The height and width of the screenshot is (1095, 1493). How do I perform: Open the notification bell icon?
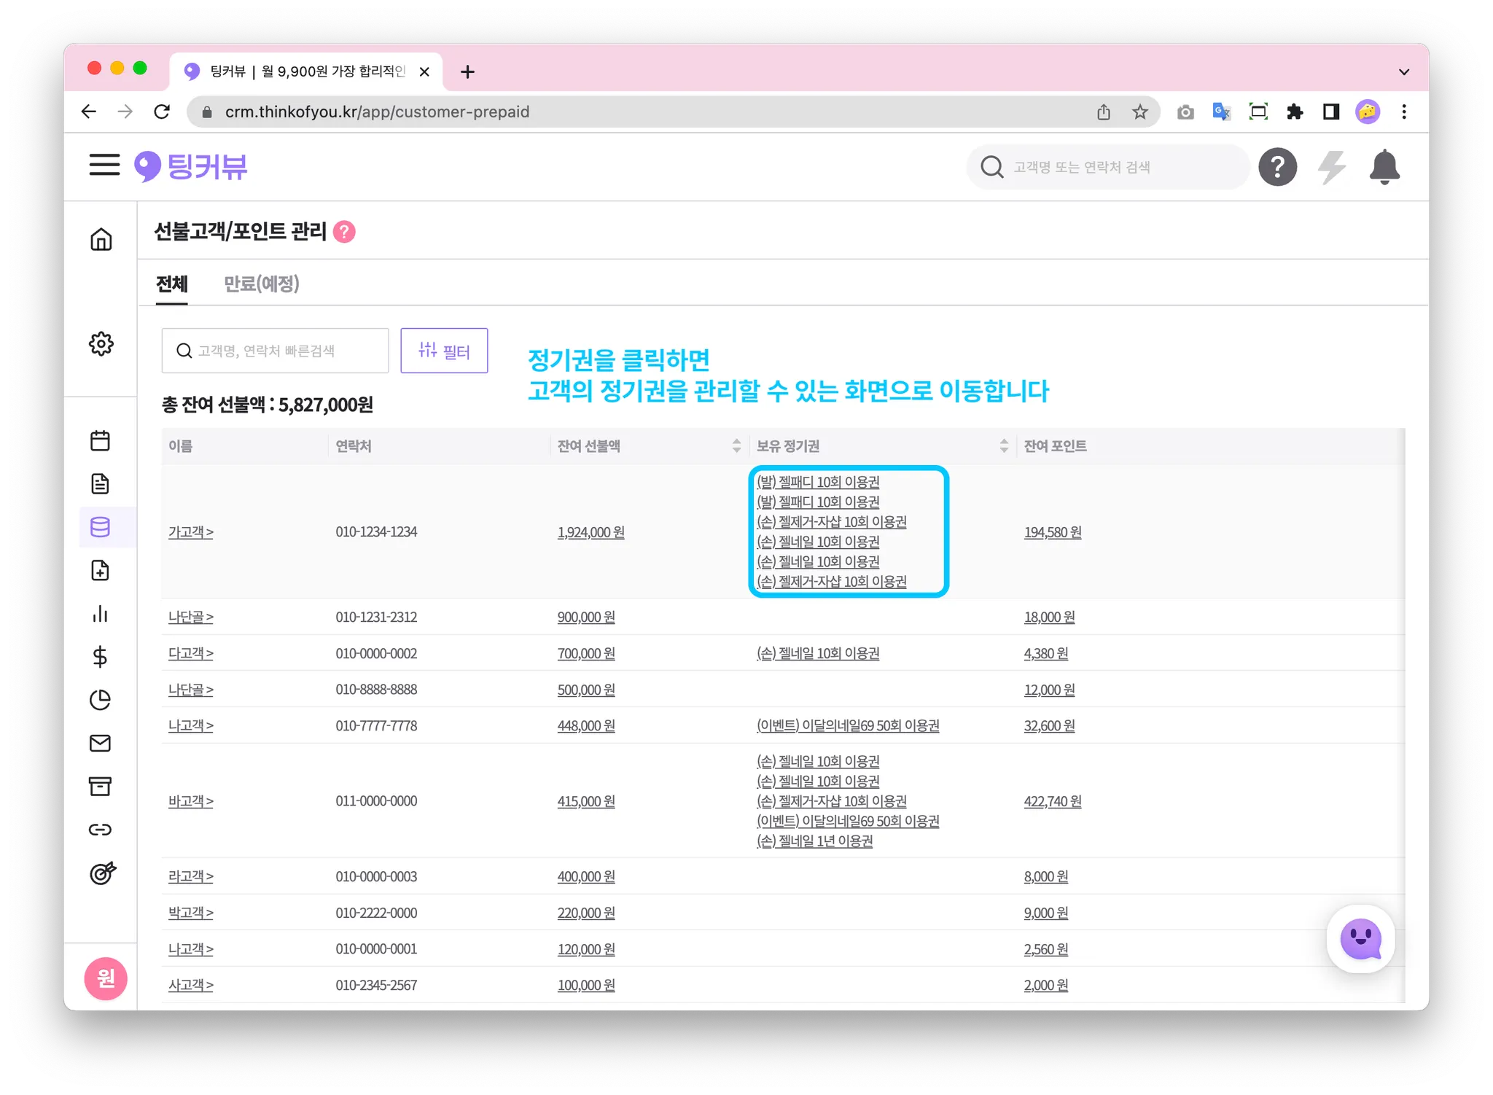[x=1384, y=167]
